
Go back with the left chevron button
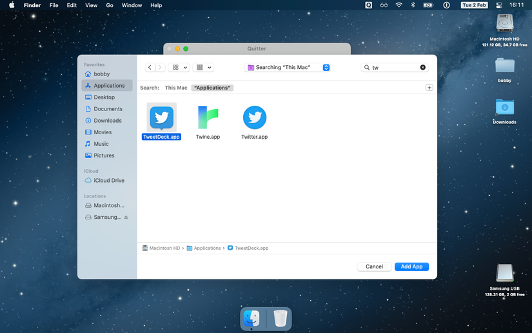[150, 67]
